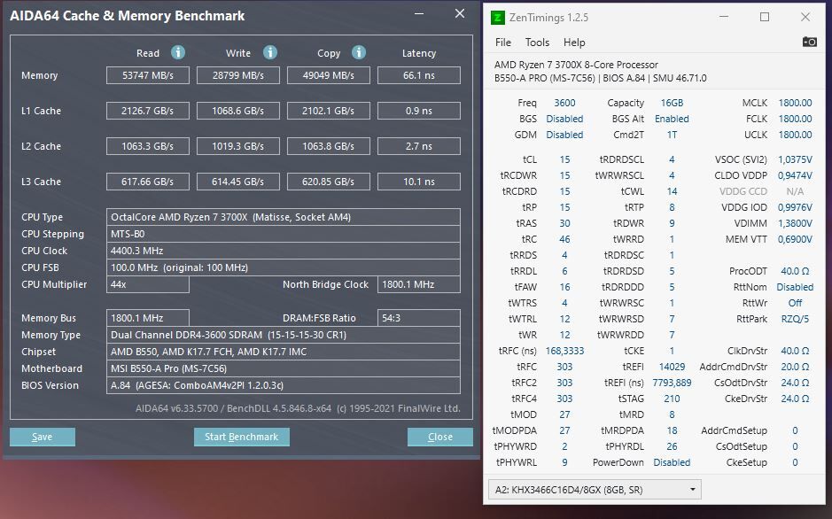Click Memory Read value 53747 MB/s
Viewport: 832px width, 519px height.
point(148,75)
